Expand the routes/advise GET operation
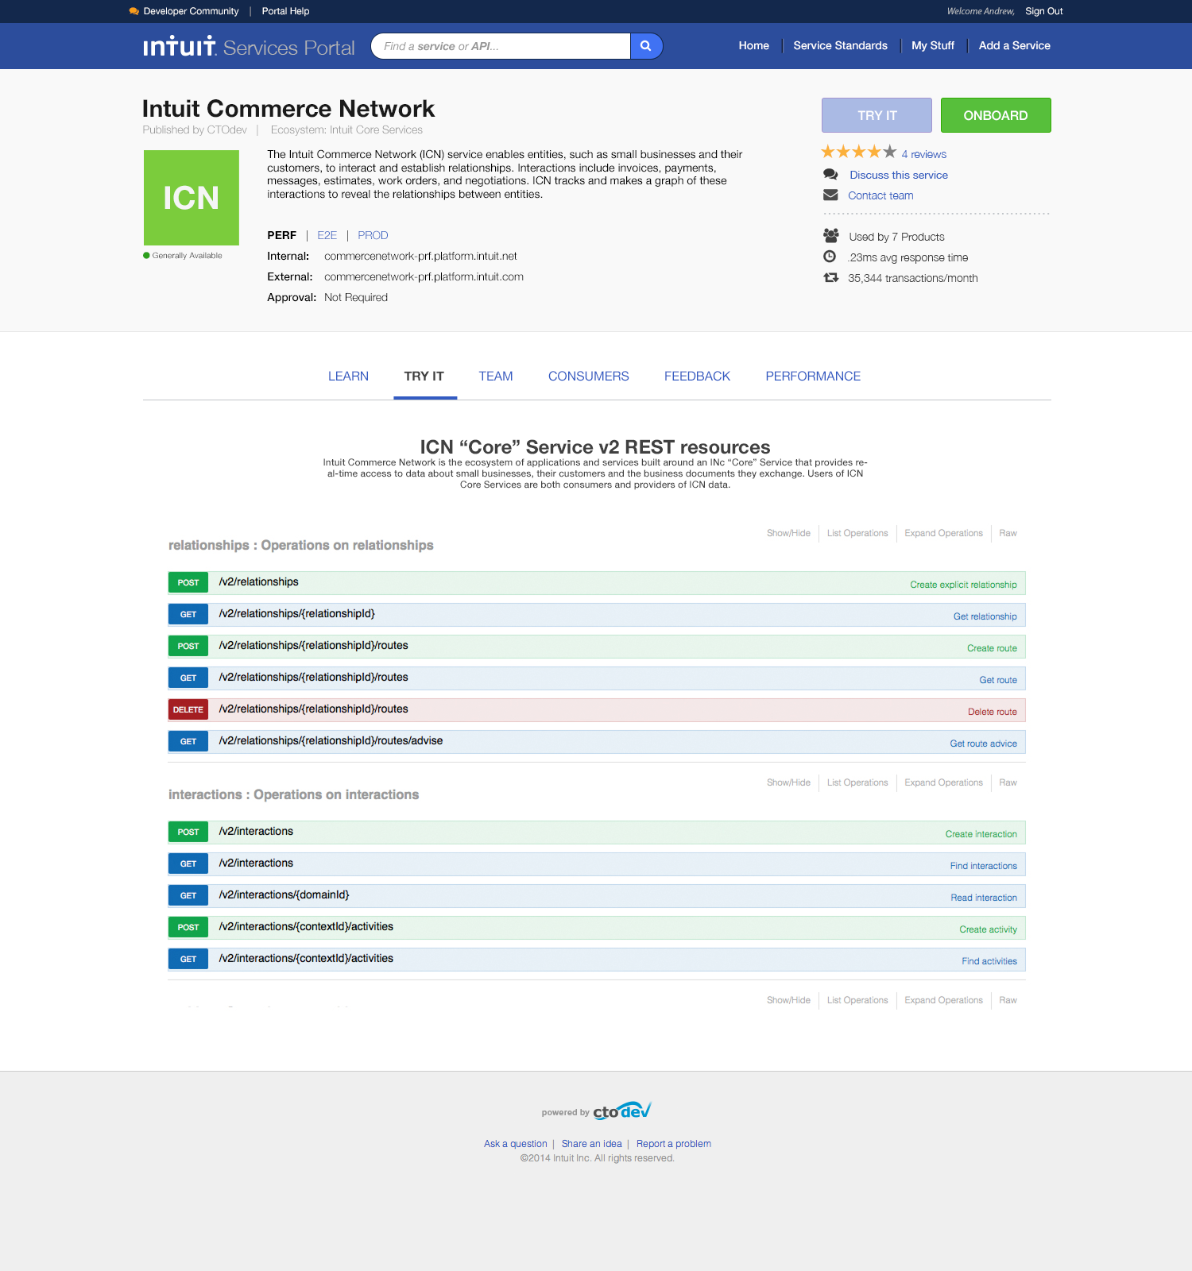 pyautogui.click(x=597, y=741)
